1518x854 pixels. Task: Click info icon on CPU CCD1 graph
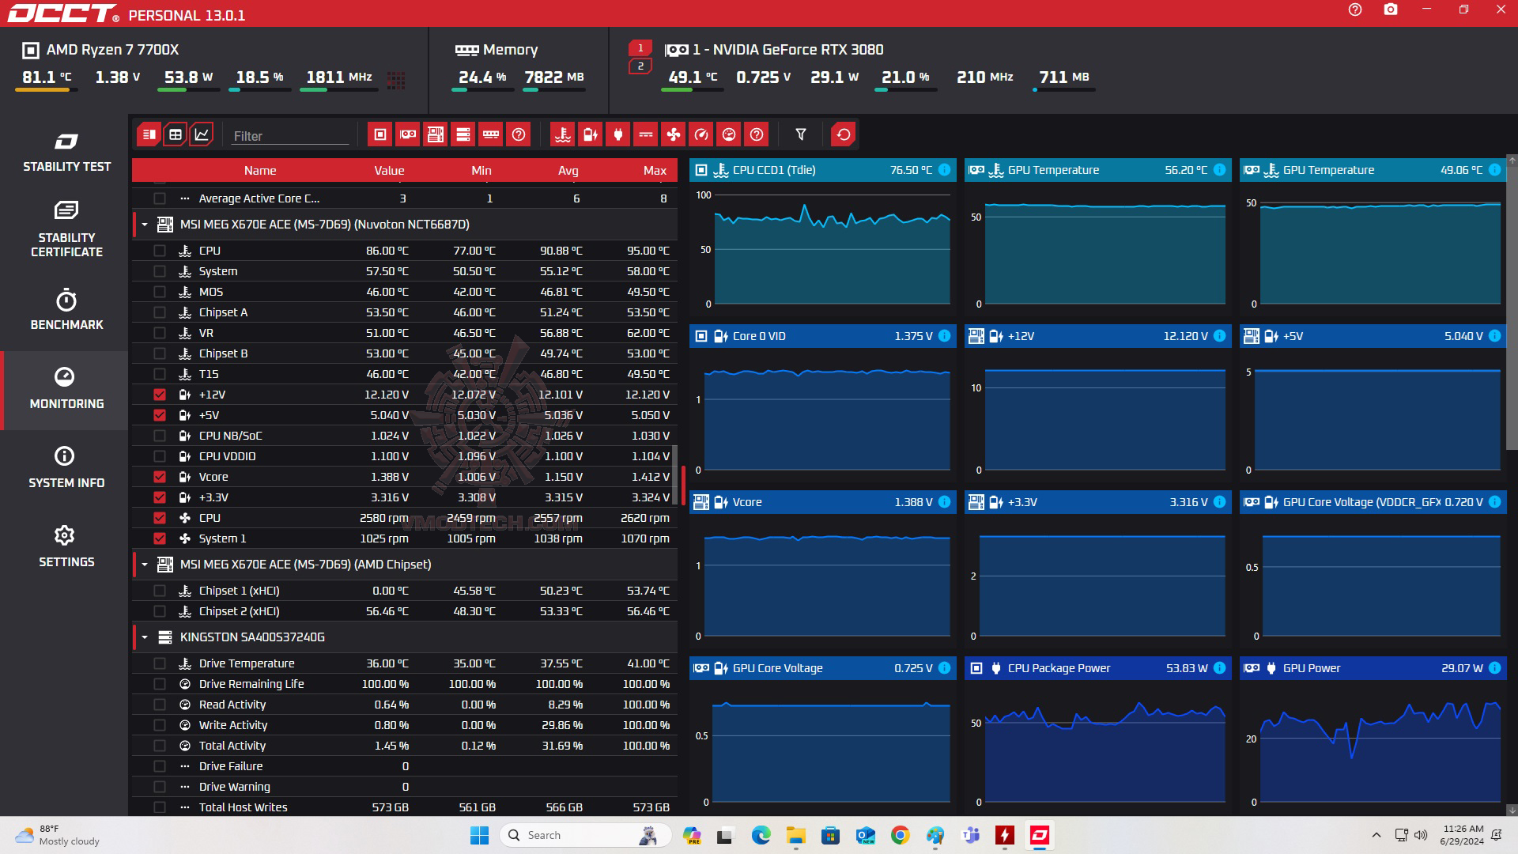(x=944, y=170)
